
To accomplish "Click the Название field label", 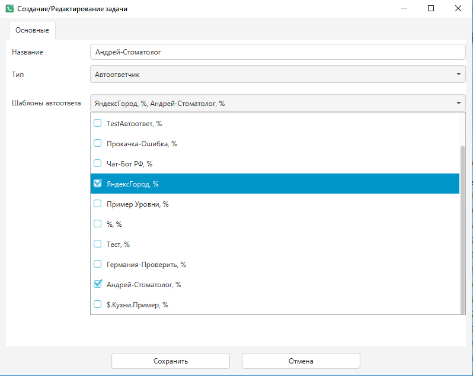I will 27,52.
